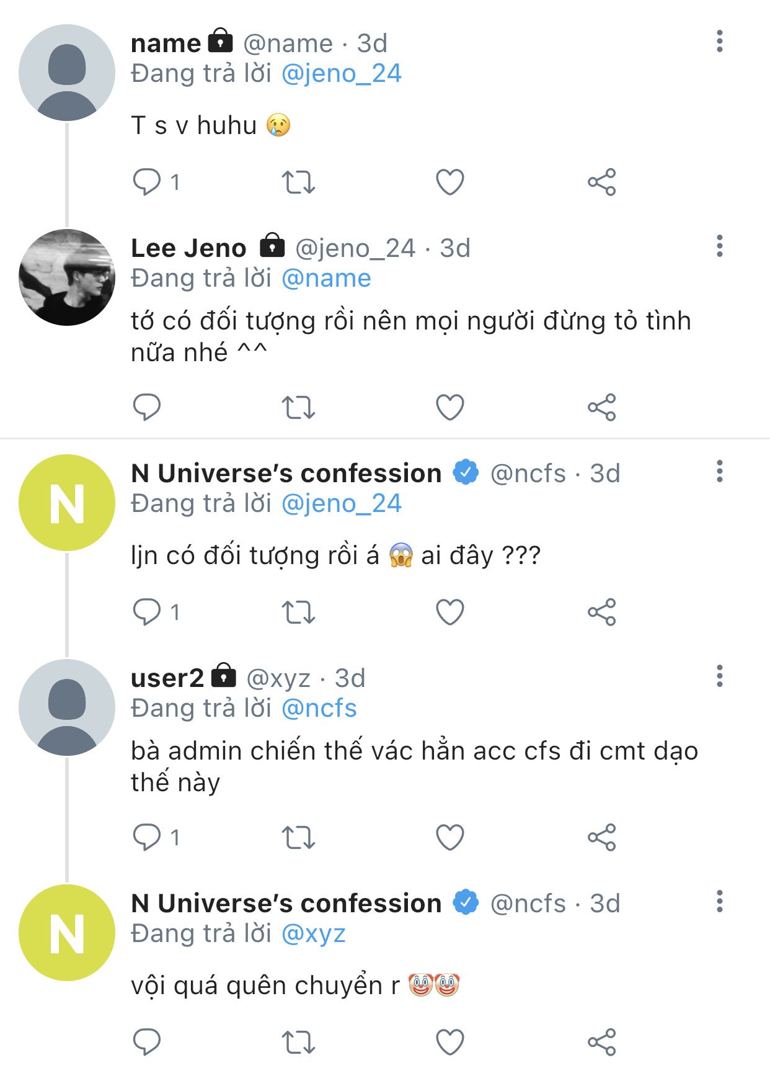Viewport: 770px width, 1068px height.
Task: Like the "ljn có đối tượng rồi á" tweet
Action: (450, 613)
